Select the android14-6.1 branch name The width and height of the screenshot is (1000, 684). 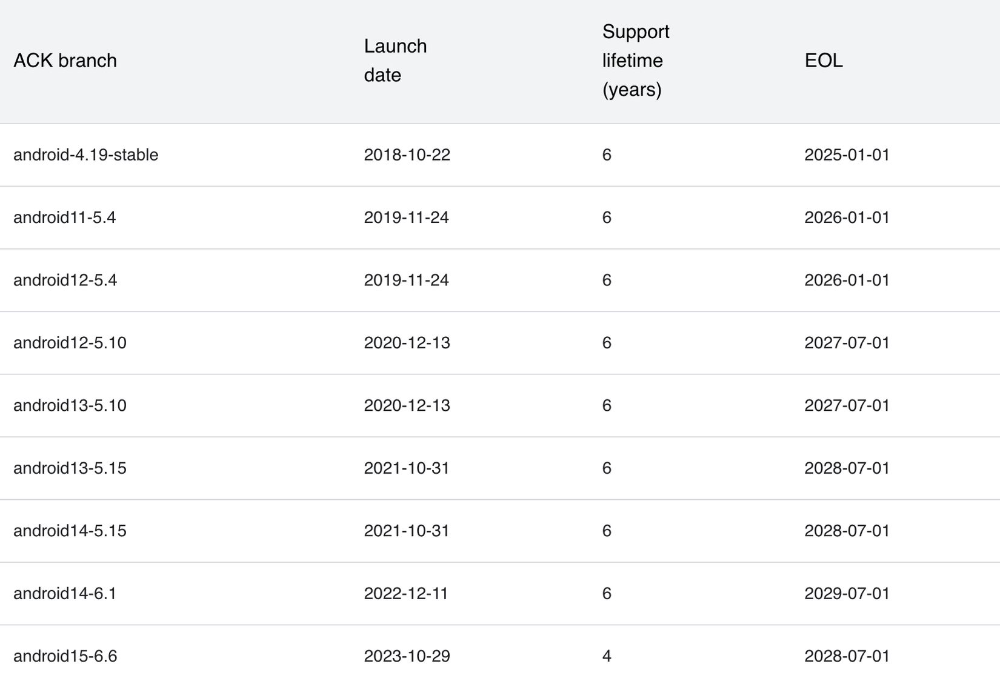pyautogui.click(x=64, y=593)
